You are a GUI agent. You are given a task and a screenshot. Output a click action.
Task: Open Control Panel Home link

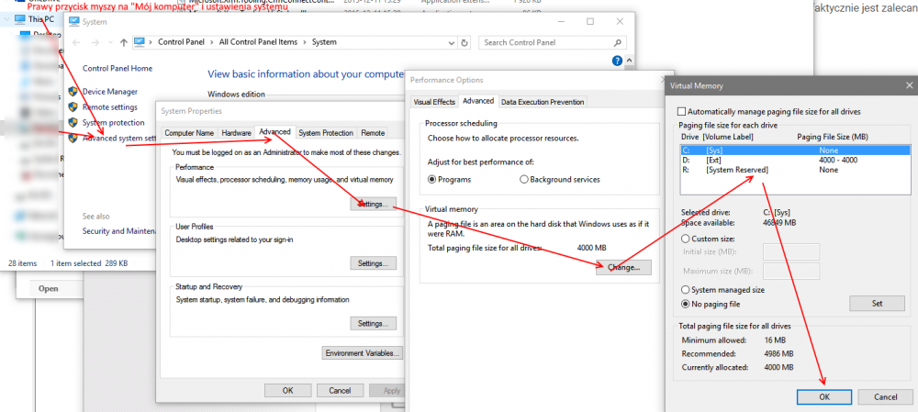tap(118, 69)
